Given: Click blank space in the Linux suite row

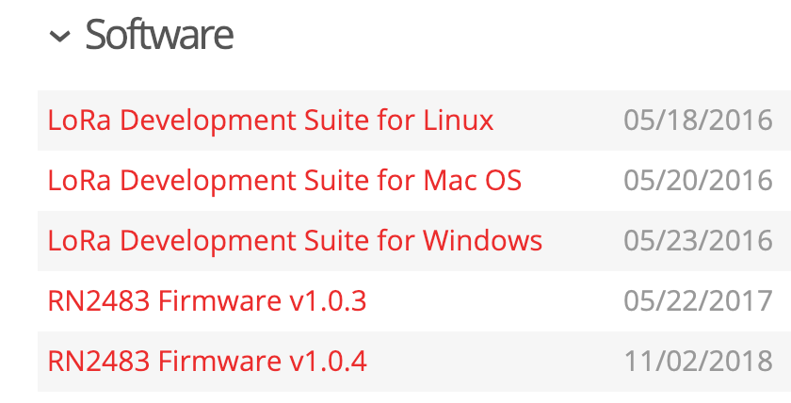Looking at the screenshot, I should (557, 121).
